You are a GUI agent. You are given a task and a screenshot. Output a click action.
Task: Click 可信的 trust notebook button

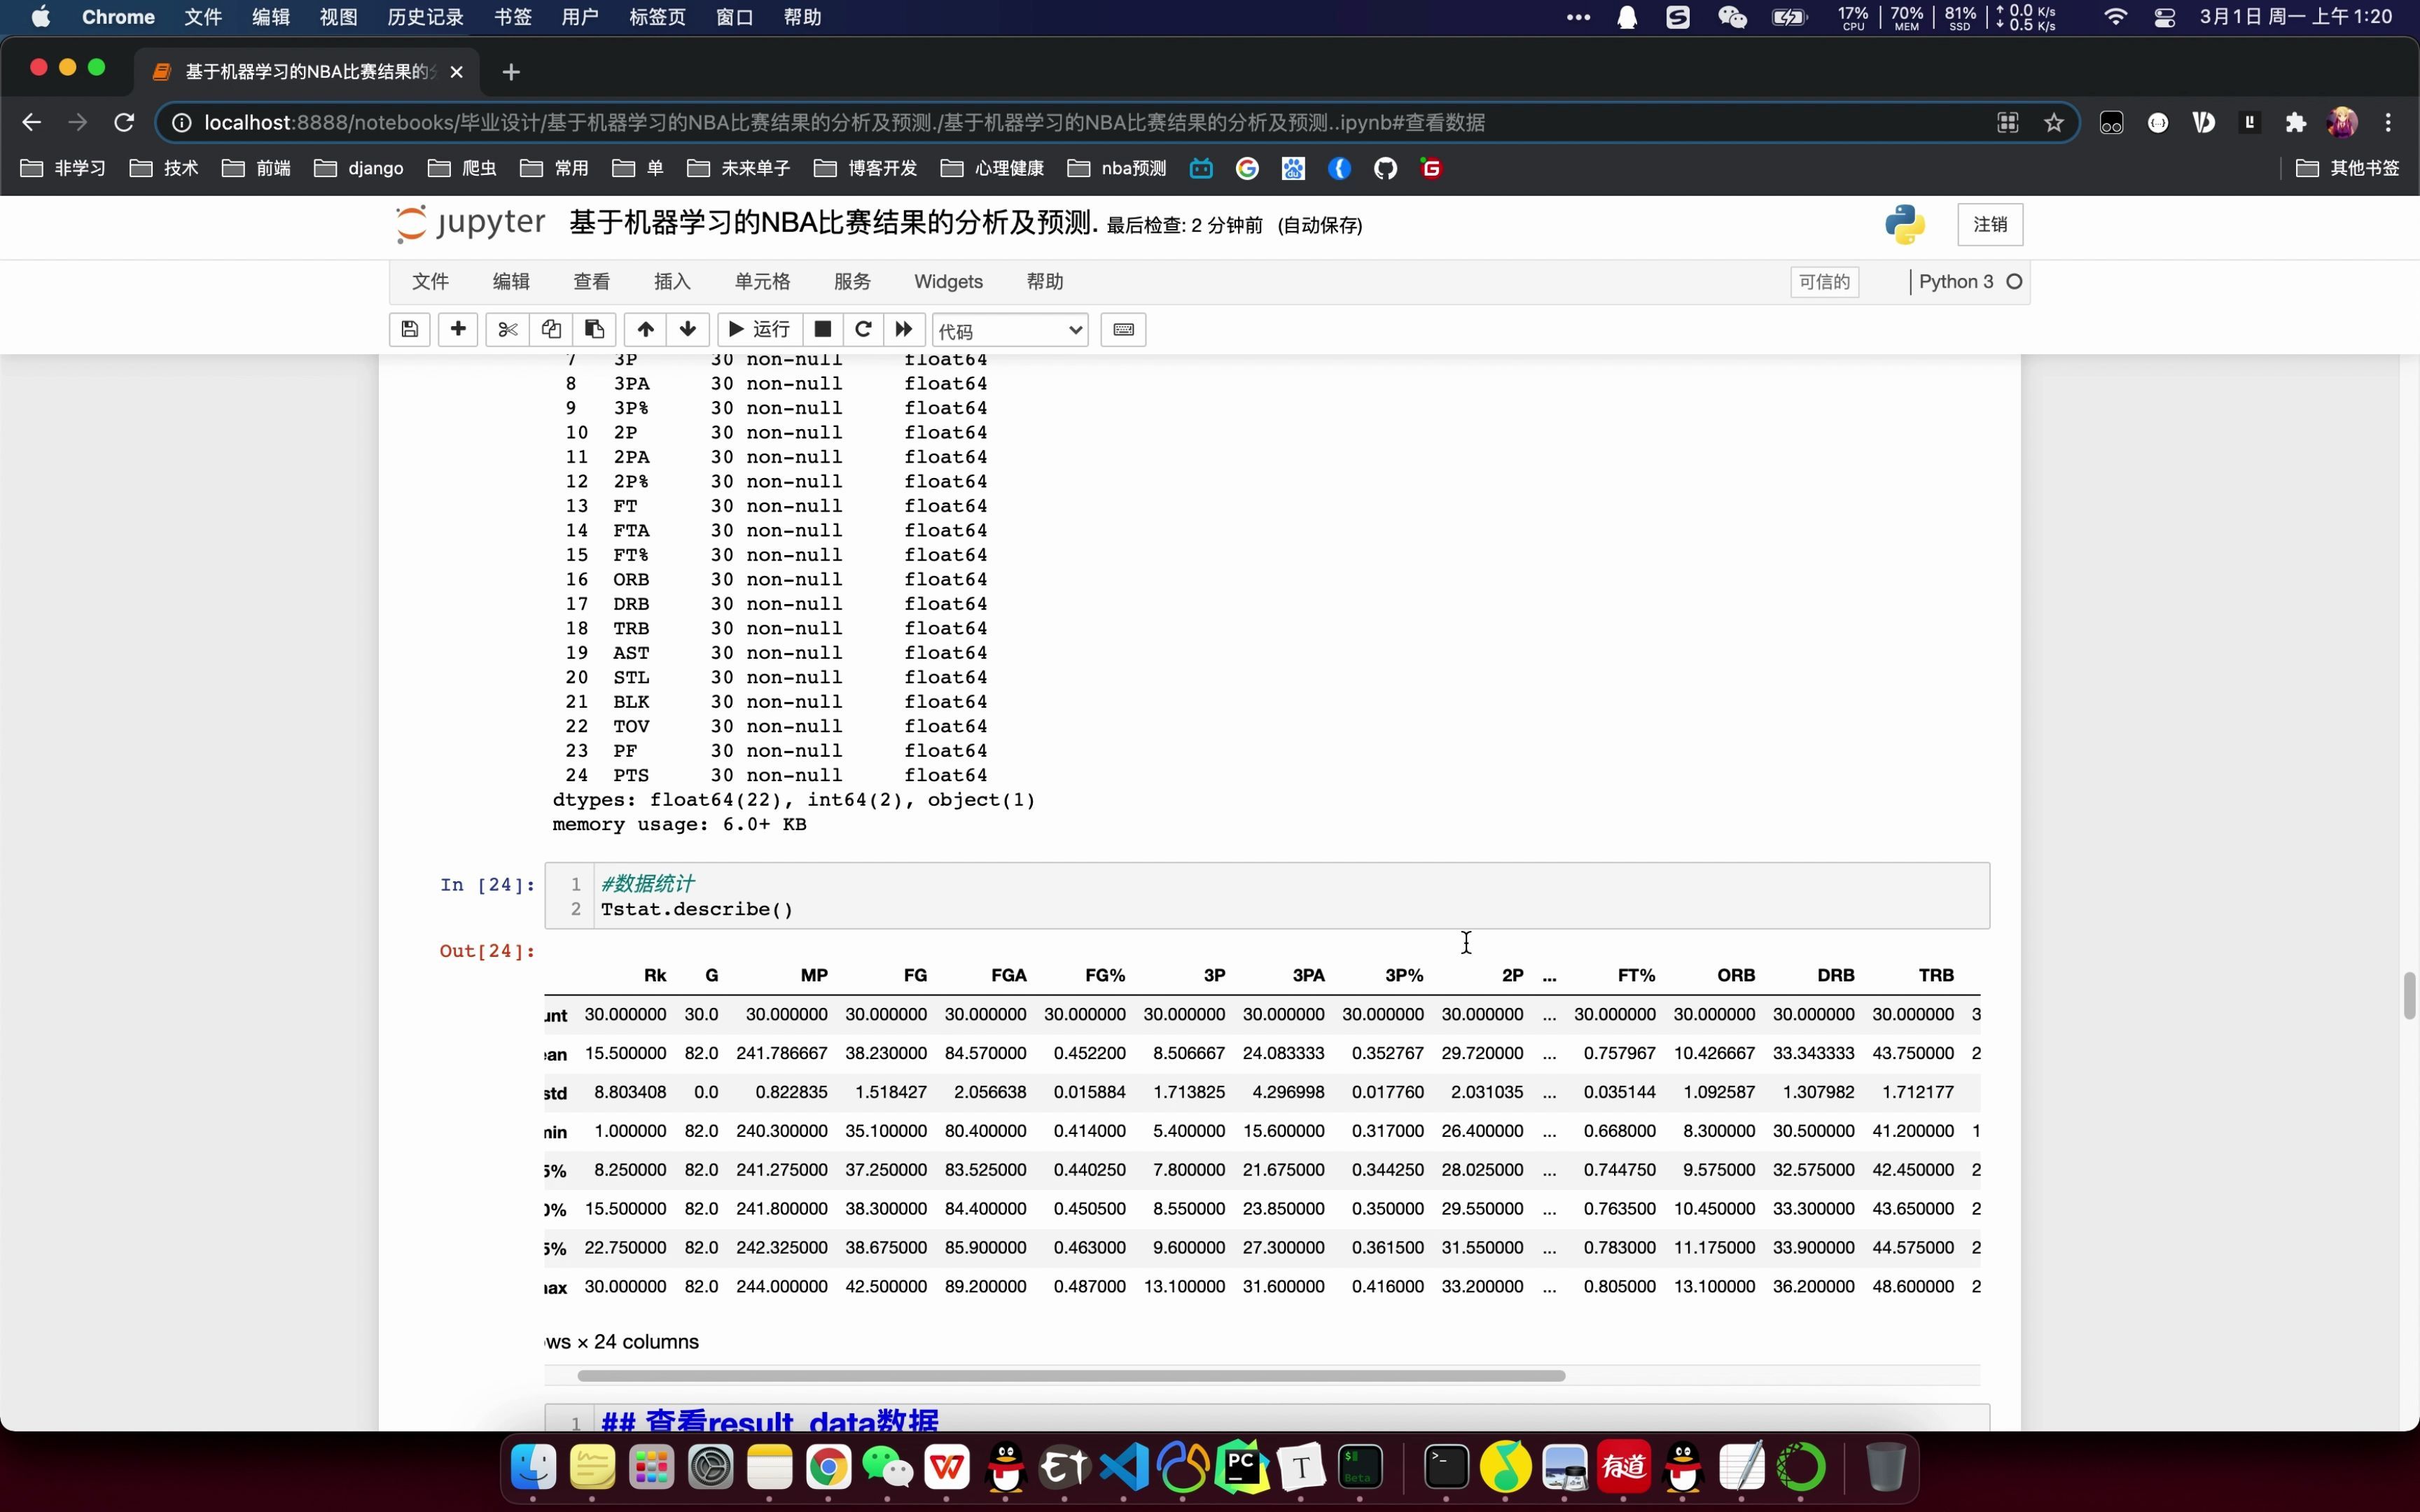point(1823,282)
